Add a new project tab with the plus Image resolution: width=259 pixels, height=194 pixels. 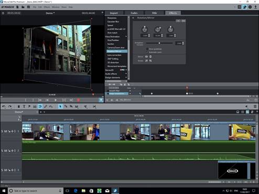tap(41, 112)
